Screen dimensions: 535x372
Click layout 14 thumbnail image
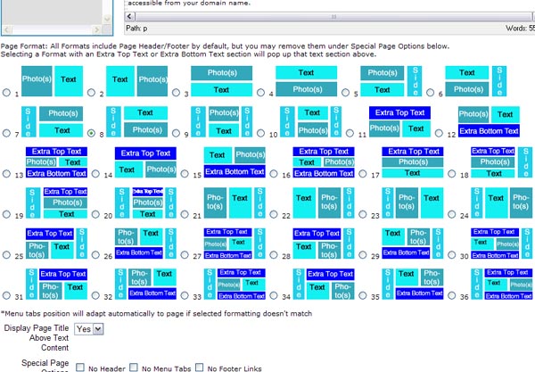pos(145,162)
